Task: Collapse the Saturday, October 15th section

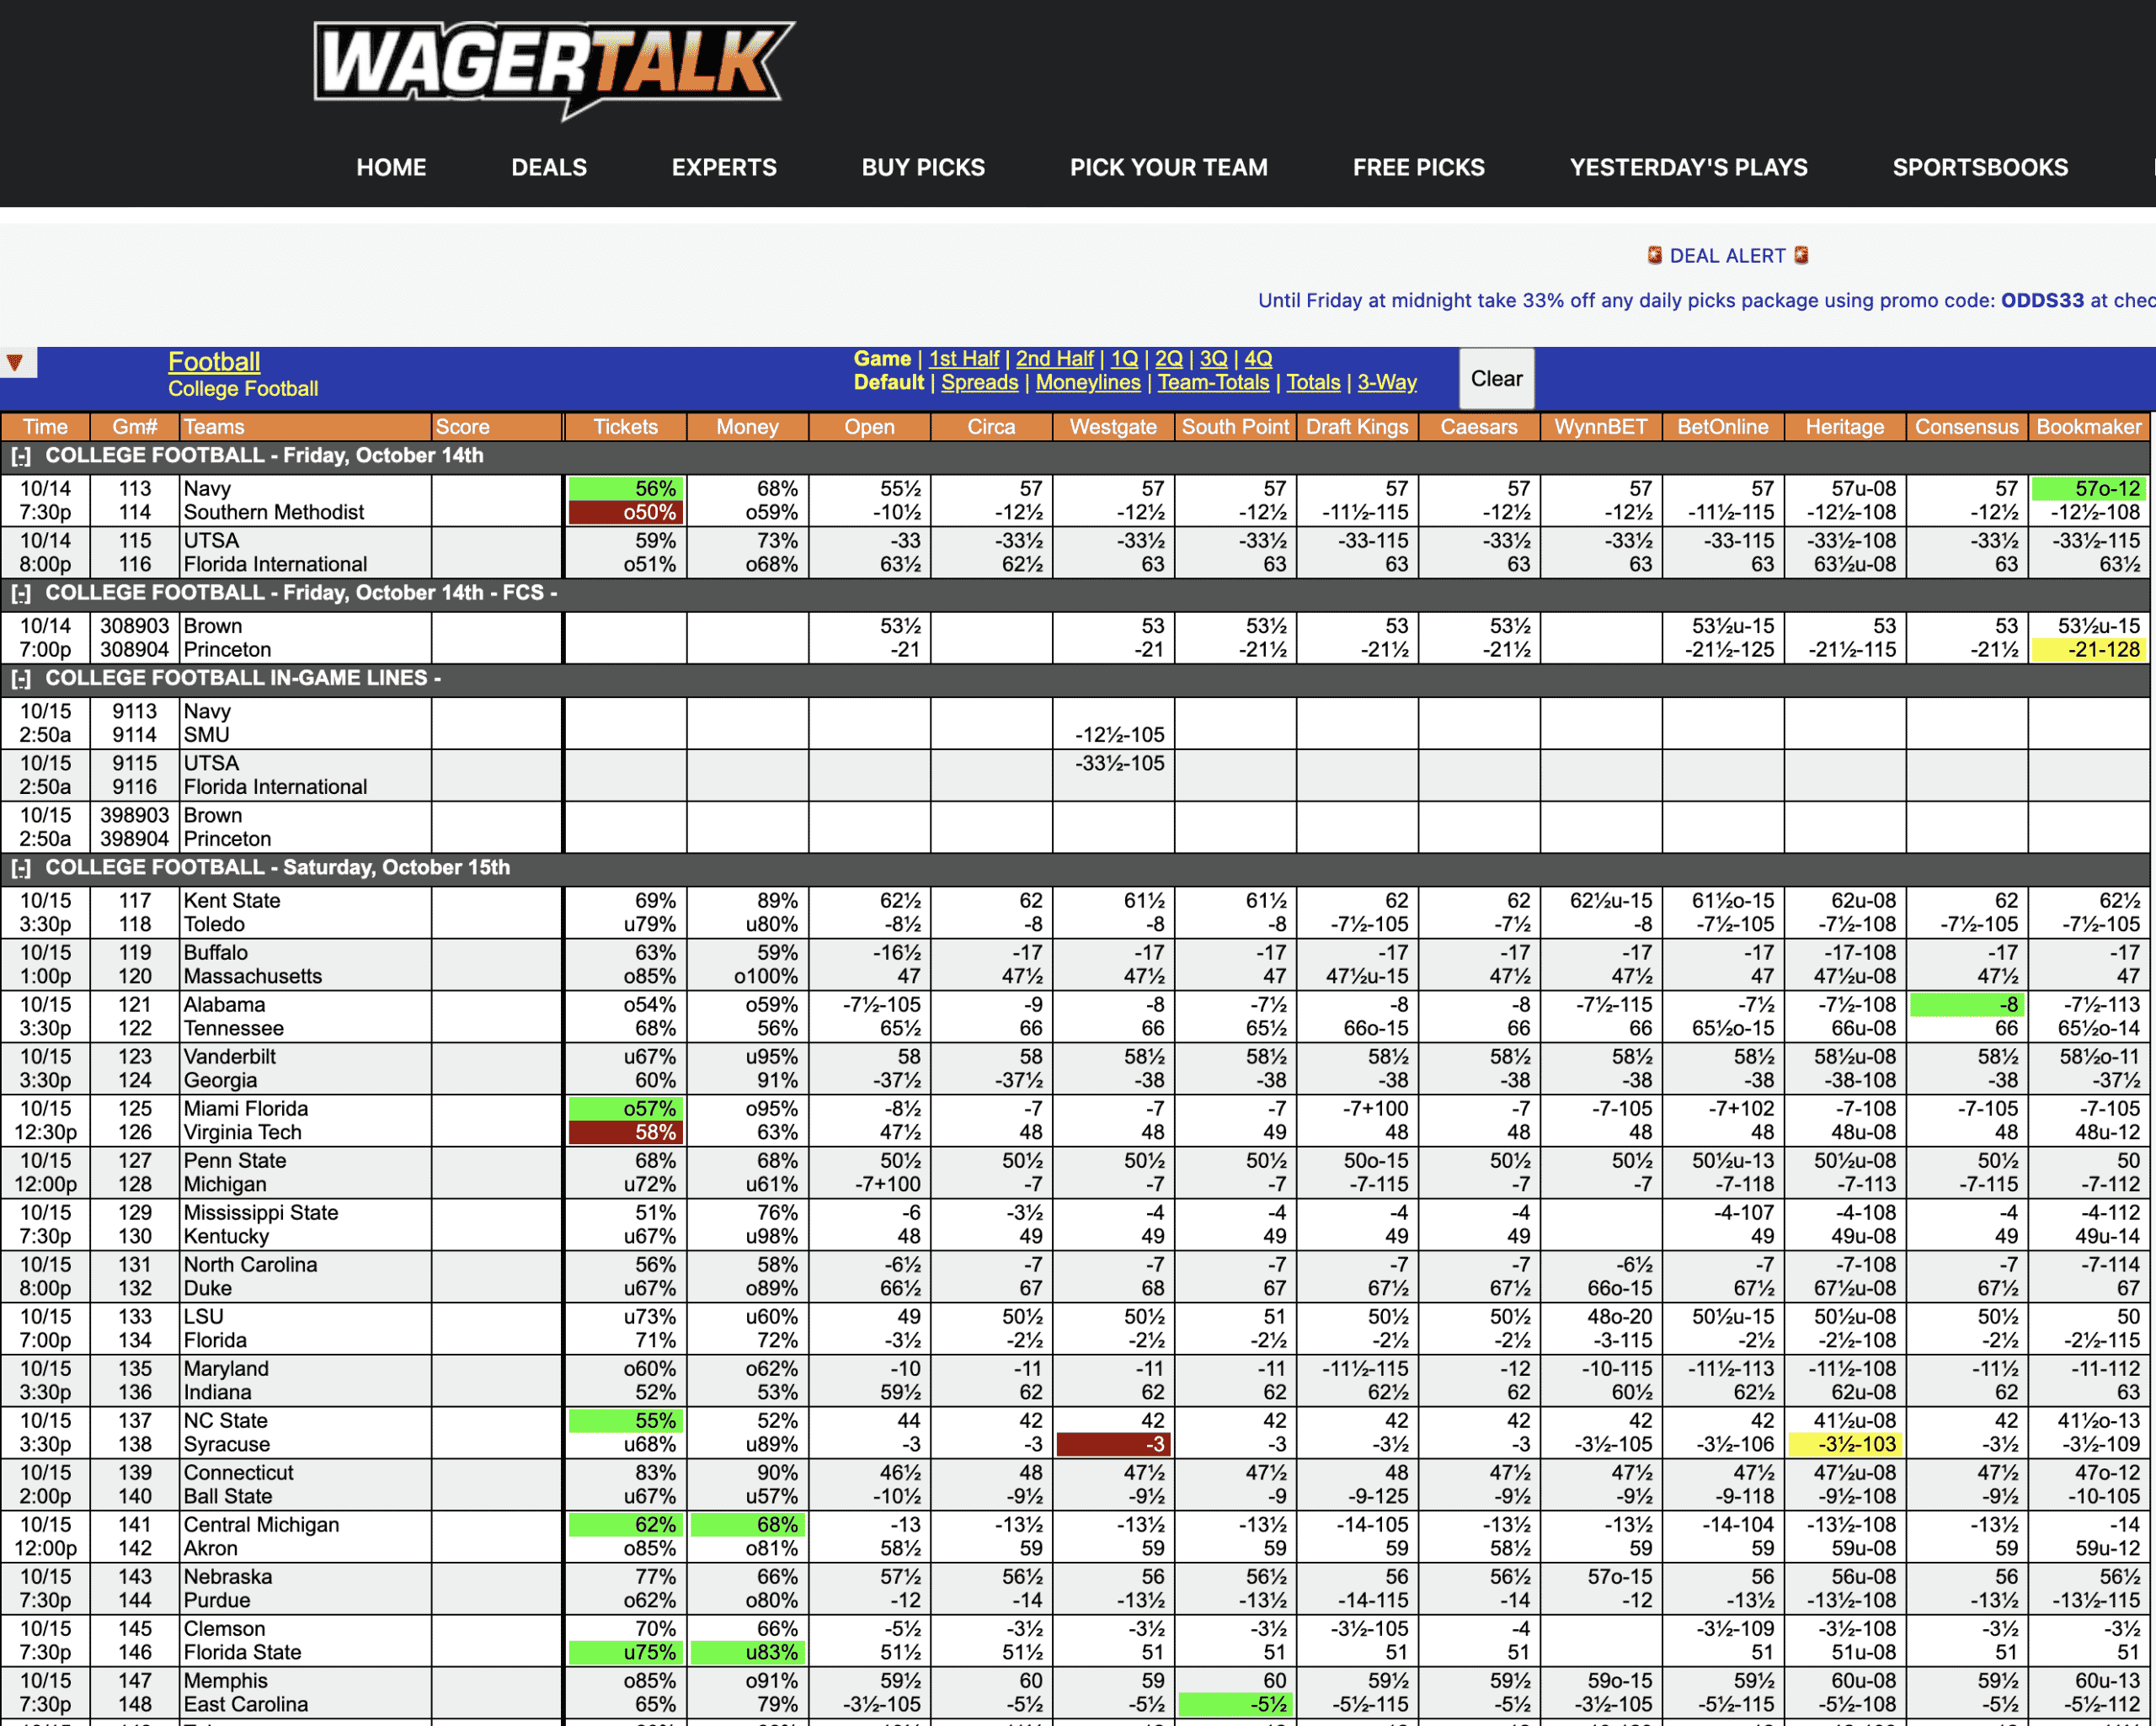Action: pos(21,869)
